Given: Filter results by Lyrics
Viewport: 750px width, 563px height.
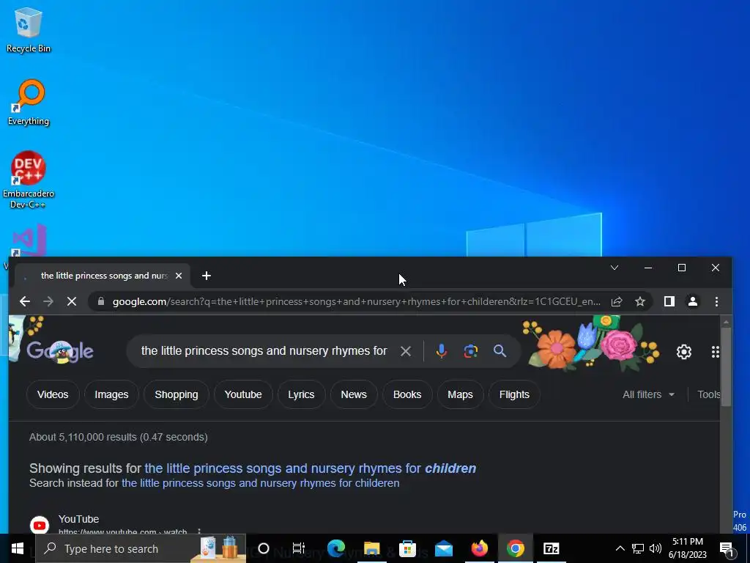Looking at the screenshot, I should point(301,394).
